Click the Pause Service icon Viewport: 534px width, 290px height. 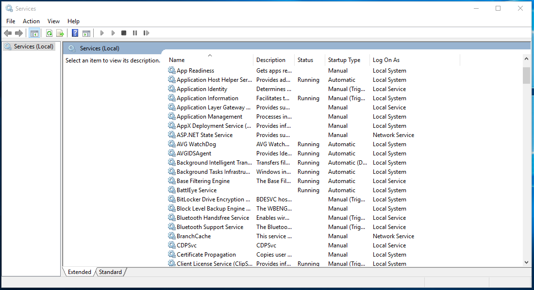coord(135,33)
